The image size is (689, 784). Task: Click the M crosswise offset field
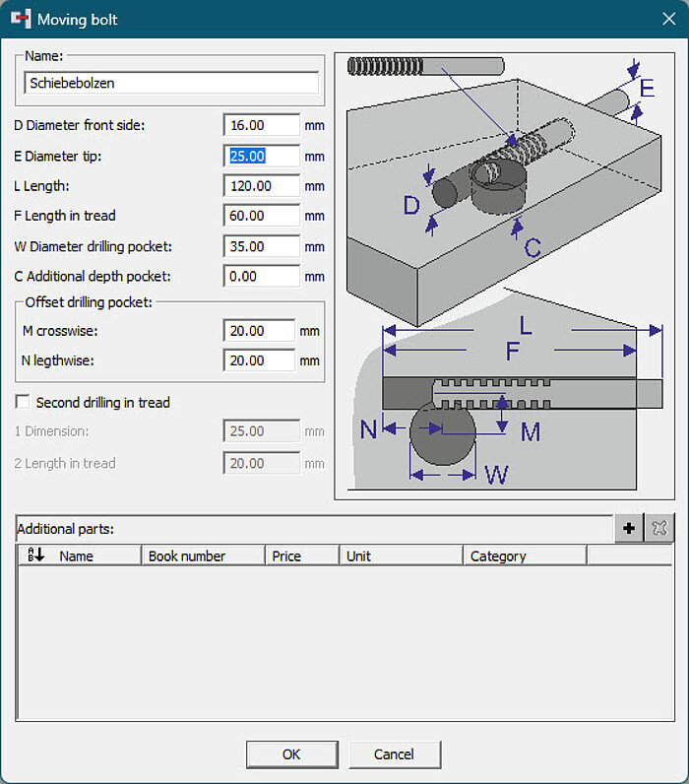tap(259, 331)
